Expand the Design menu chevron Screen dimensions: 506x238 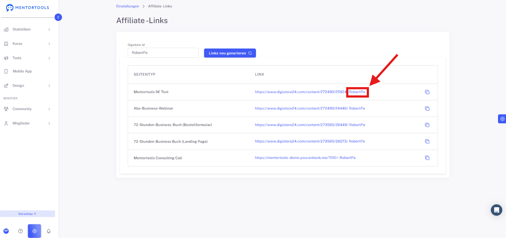[49, 86]
